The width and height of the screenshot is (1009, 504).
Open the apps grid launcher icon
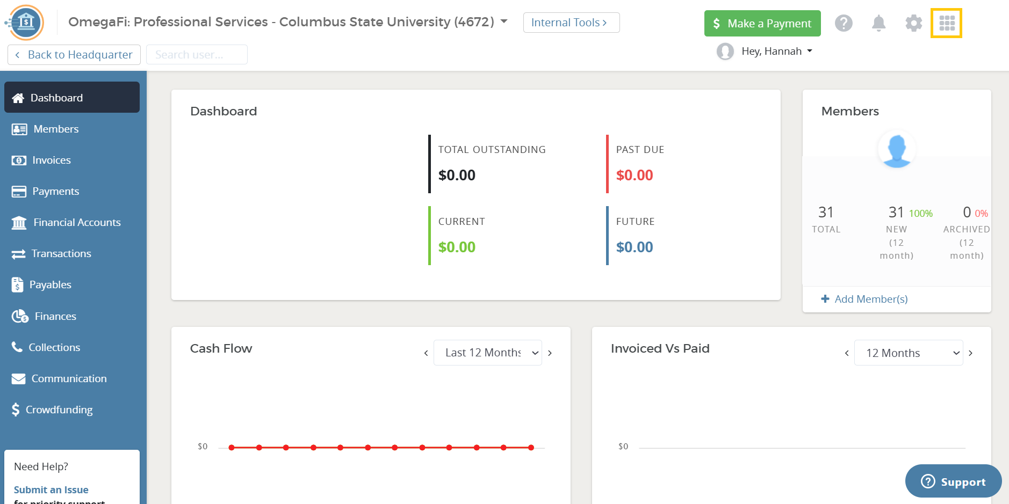pyautogui.click(x=947, y=23)
